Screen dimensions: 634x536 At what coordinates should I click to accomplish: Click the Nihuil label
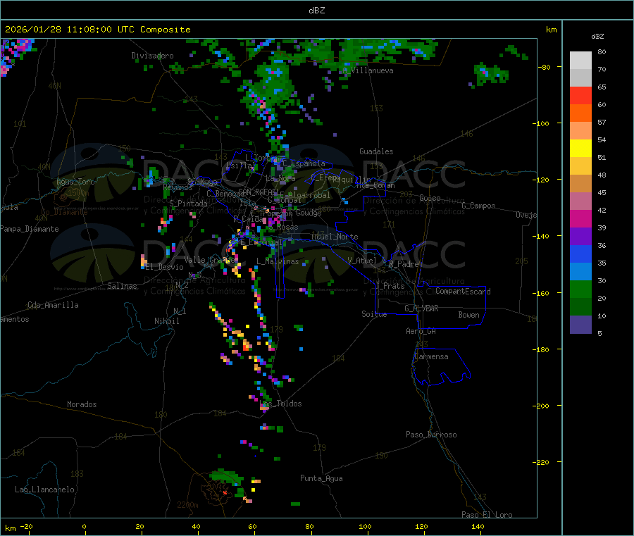pos(166,321)
